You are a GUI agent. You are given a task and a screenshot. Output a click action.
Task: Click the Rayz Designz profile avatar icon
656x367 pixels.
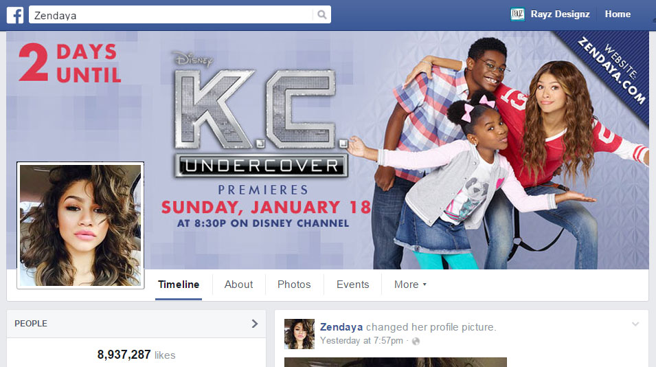[x=517, y=14]
